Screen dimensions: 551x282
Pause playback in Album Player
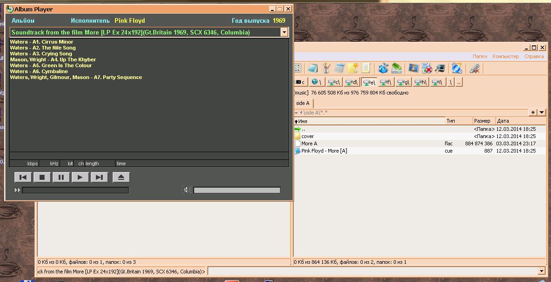(61, 178)
